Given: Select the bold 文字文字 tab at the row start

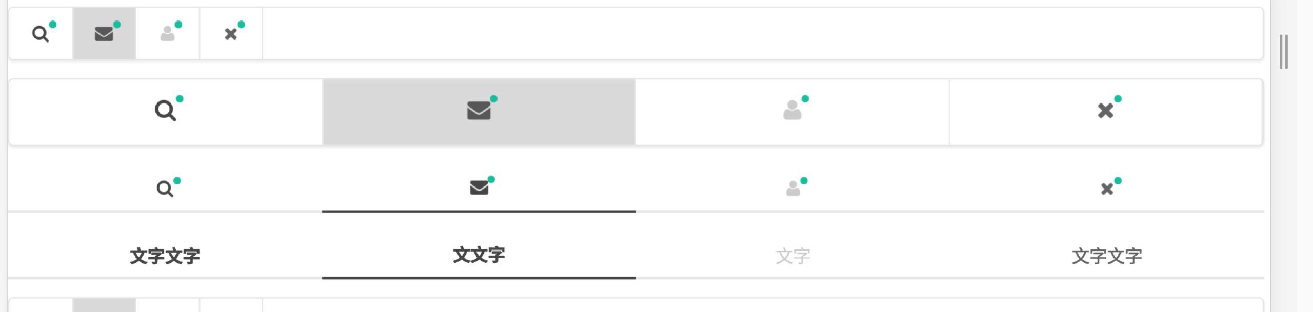Looking at the screenshot, I should pyautogui.click(x=165, y=256).
